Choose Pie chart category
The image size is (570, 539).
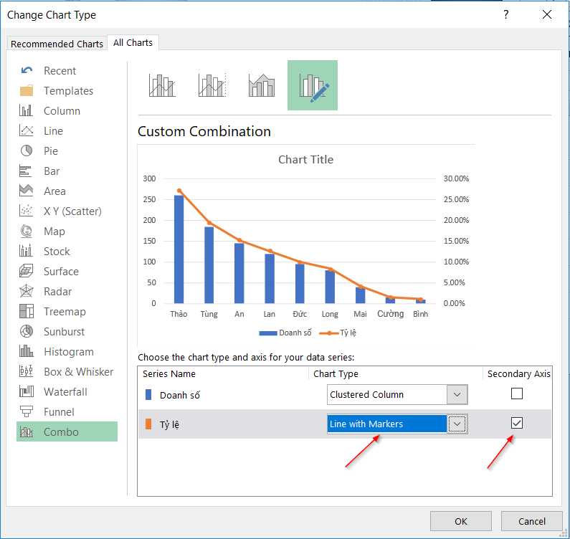67,151
